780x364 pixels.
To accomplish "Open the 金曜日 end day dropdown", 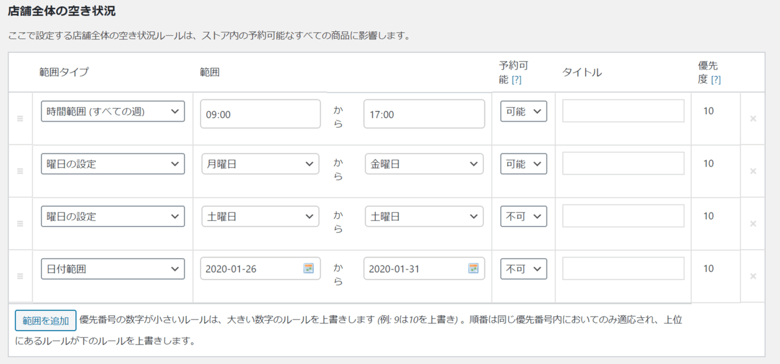I will tap(424, 164).
